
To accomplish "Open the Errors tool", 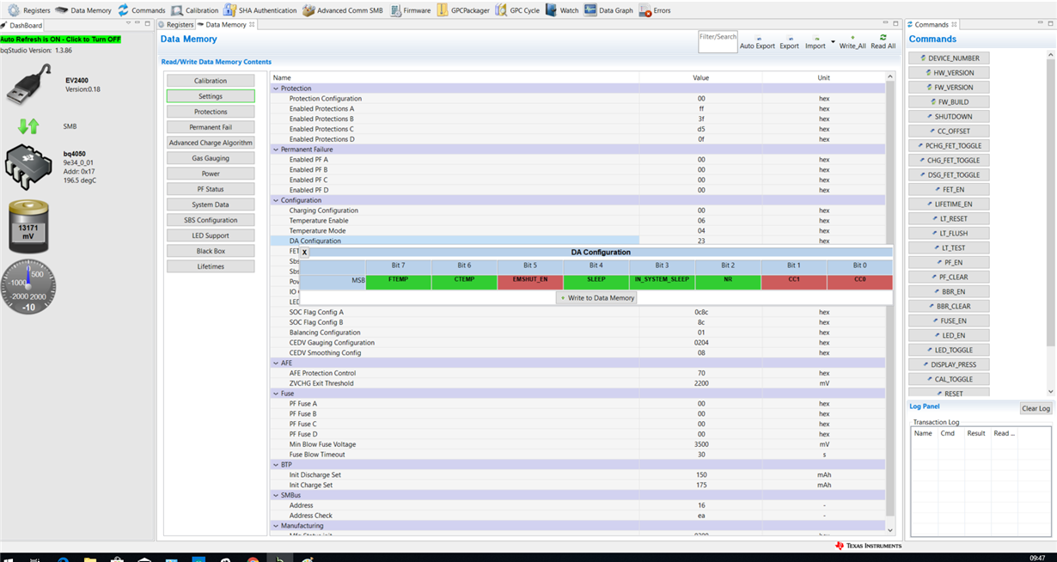I will [655, 10].
